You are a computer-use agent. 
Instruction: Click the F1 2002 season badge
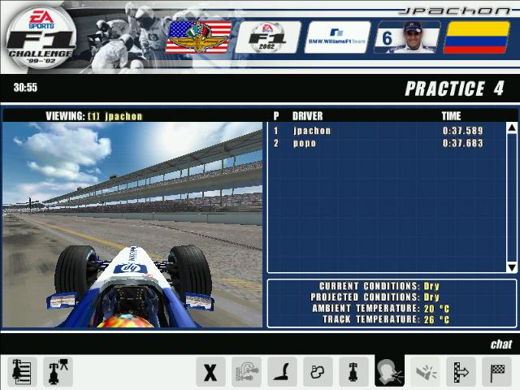tap(267, 37)
